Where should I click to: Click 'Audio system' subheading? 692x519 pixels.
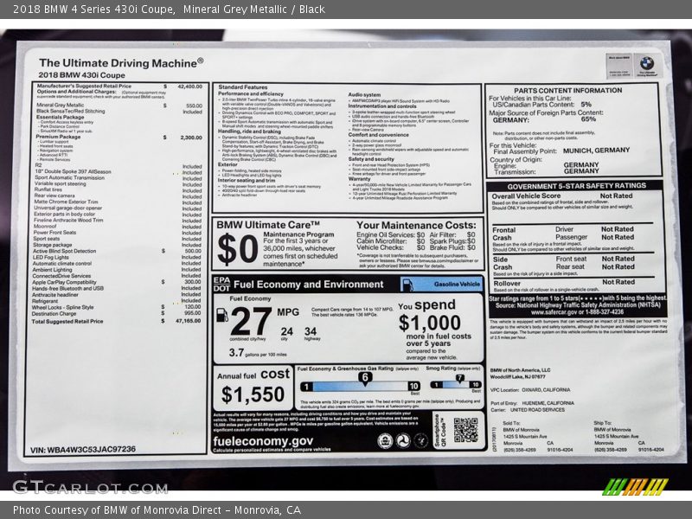coord(364,95)
